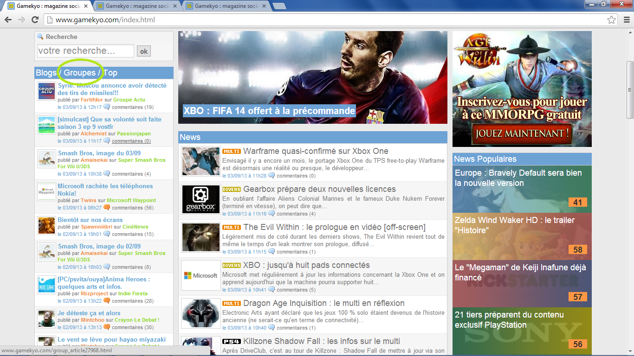
Task: Click comment icon on Dragon Age news
Action: [x=272, y=328]
